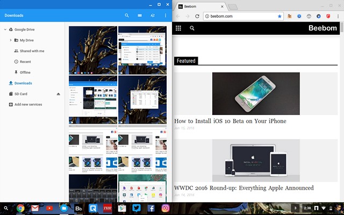Screen dimensions: 344x215
Task: Click the grey round extension icon
Action: click(x=309, y=16)
